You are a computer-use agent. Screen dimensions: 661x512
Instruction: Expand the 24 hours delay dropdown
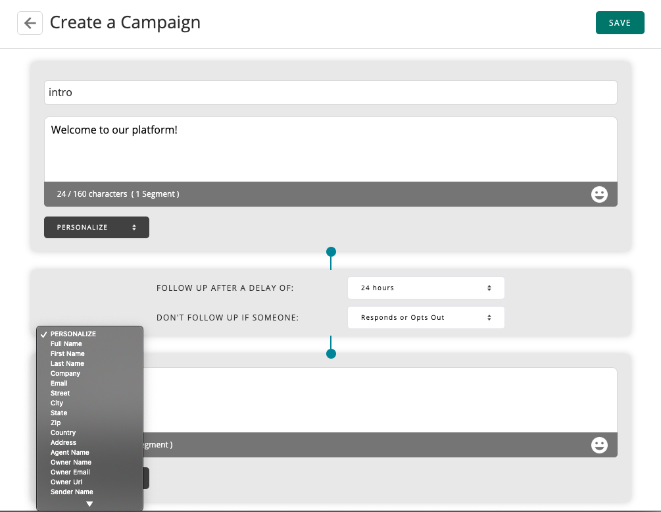426,288
